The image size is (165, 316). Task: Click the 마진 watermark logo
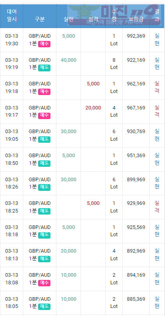tap(114, 15)
